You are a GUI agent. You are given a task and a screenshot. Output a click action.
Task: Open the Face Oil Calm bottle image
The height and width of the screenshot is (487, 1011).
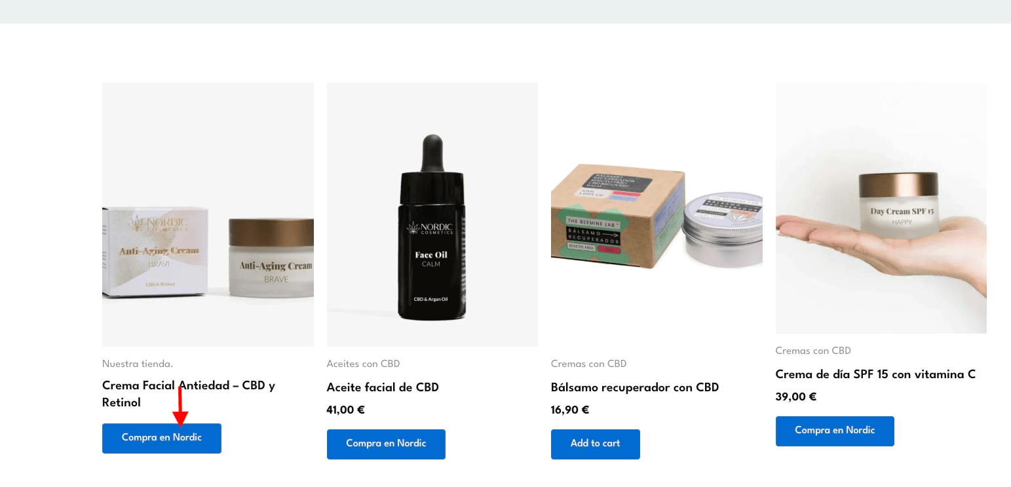[x=432, y=214]
